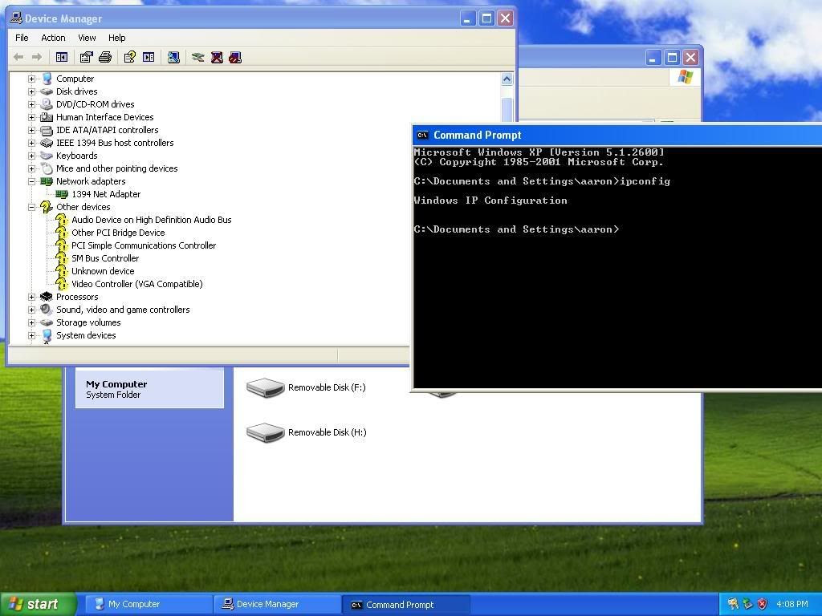Screen dimensions: 822x616
Task: Click the Command Prompt title bar
Action: coord(617,135)
